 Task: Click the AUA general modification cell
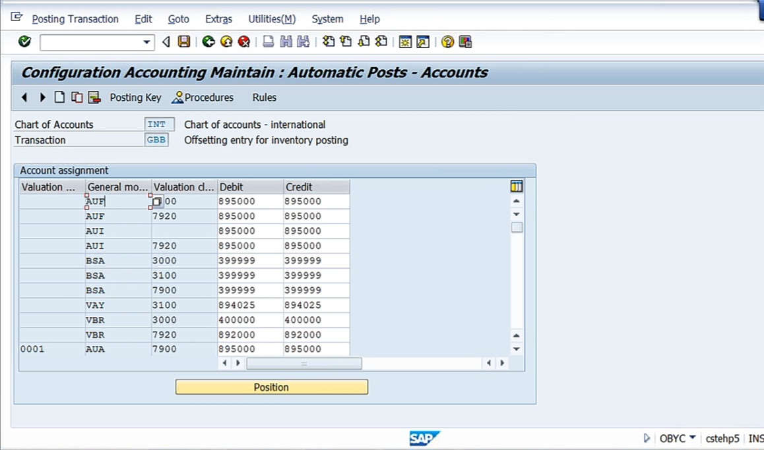click(118, 349)
